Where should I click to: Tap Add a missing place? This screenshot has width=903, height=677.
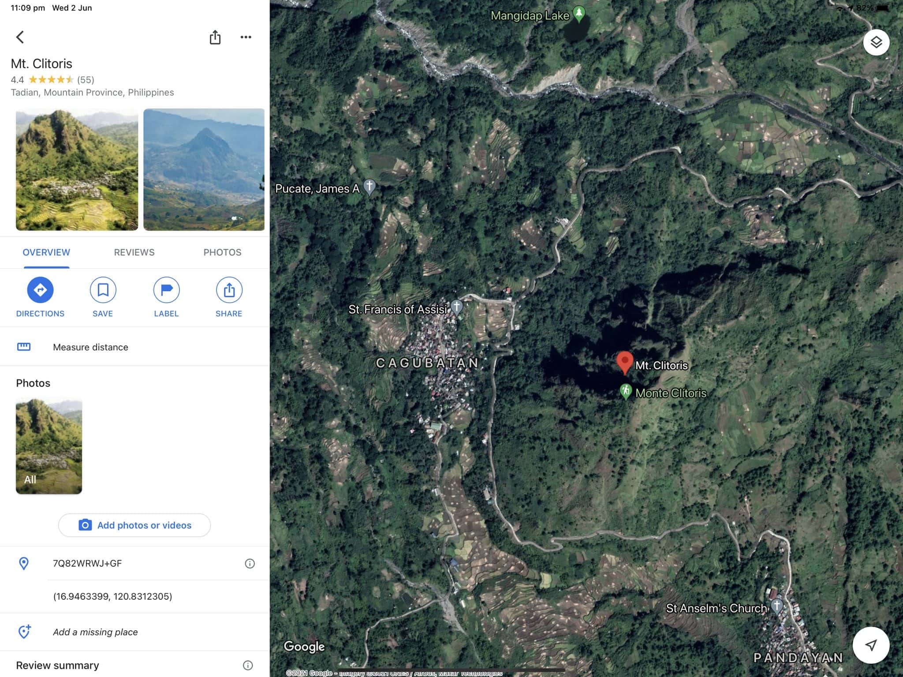(x=134, y=632)
